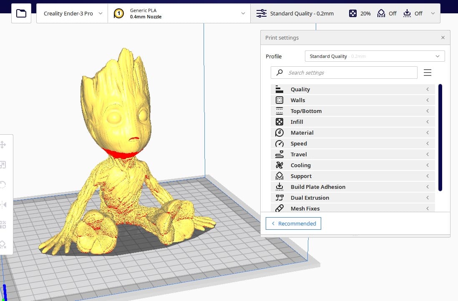
Task: Click the Speed category label
Action: [x=299, y=143]
